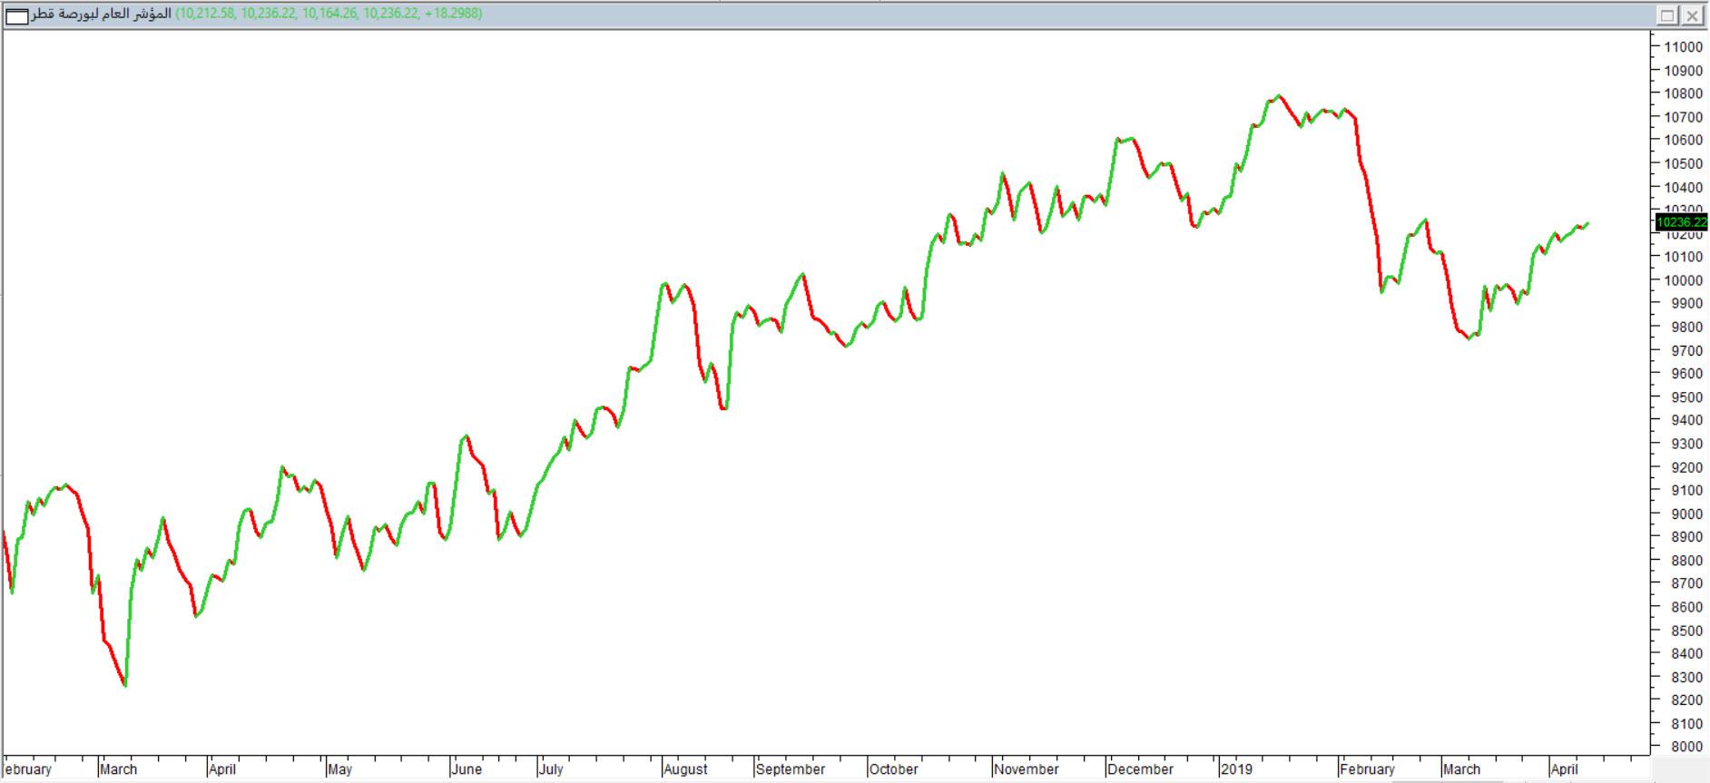
Task: Click the 8900 price axis label
Action: [x=1686, y=537]
